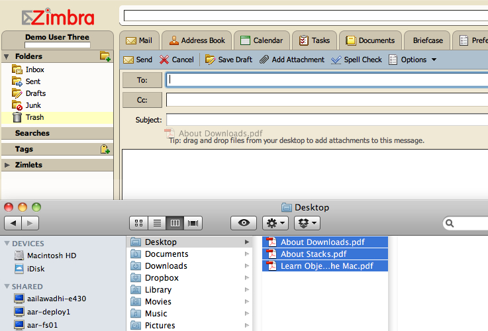Select Learn Obje...he Mac.pdf file
The height and width of the screenshot is (331, 488).
click(325, 266)
